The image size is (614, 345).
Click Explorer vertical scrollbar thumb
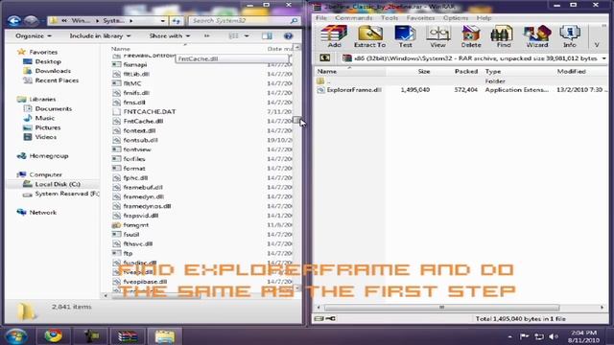pos(296,121)
